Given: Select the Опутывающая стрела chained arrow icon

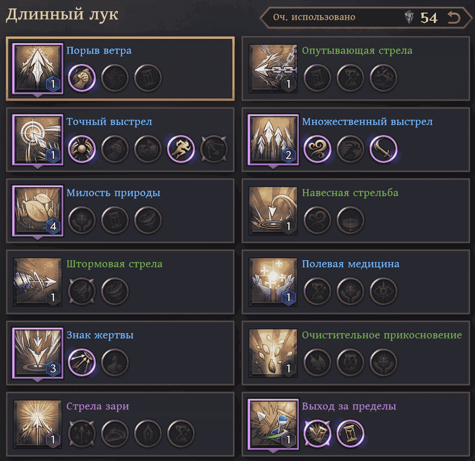Looking at the screenshot, I should point(273,69).
